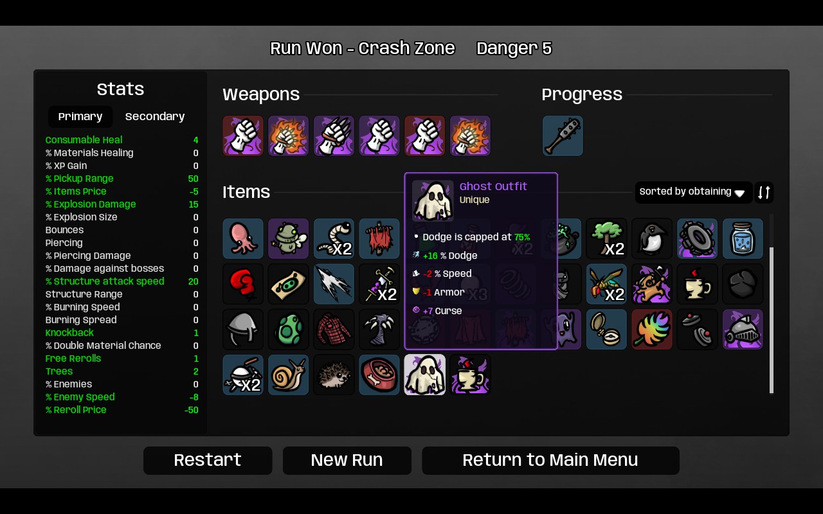823x514 pixels.
Task: Click the green spotted egg item
Action: [x=289, y=329]
